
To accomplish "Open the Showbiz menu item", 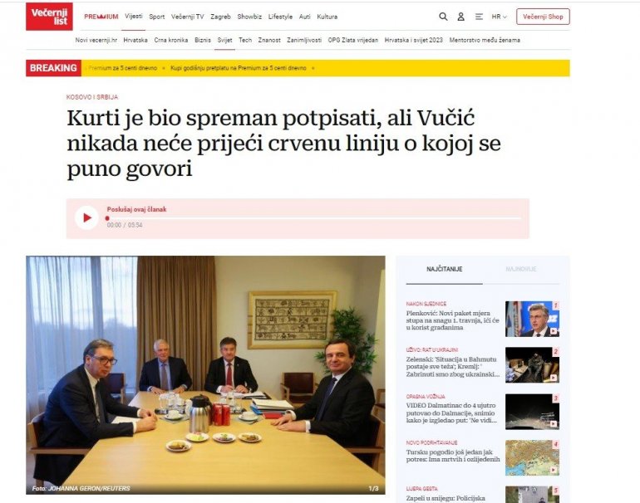I will pyautogui.click(x=249, y=17).
